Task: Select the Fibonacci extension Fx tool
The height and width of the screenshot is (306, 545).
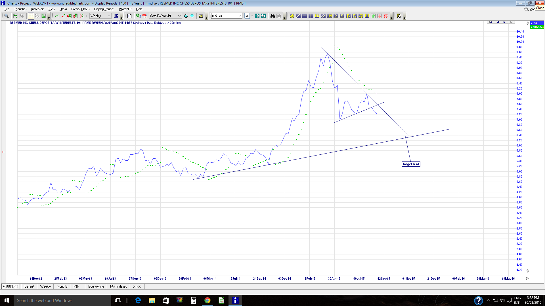Action: (x=355, y=16)
